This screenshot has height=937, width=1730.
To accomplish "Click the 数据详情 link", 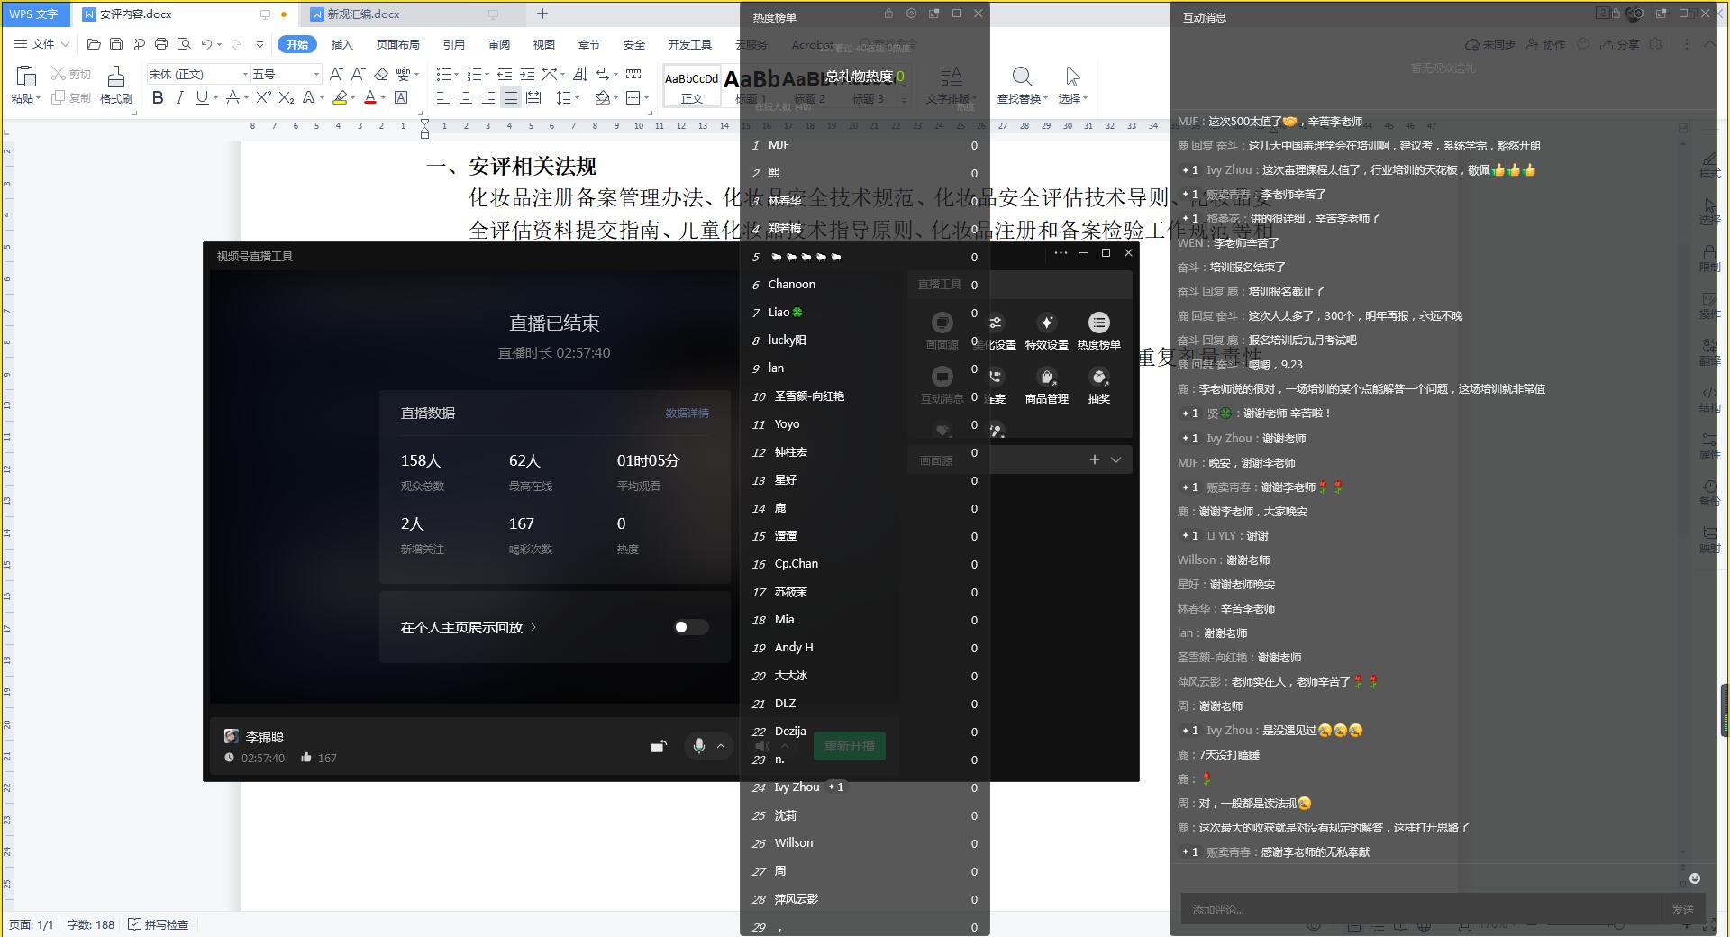I will coord(687,413).
